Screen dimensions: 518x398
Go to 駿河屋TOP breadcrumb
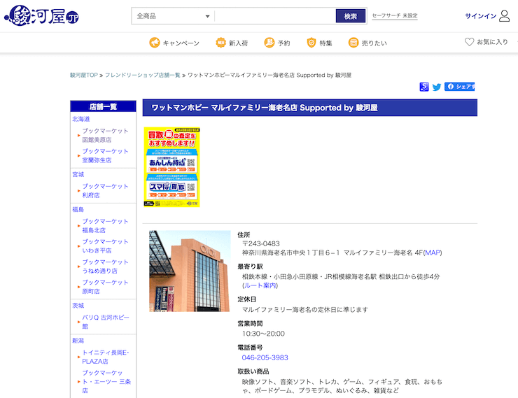tap(84, 76)
